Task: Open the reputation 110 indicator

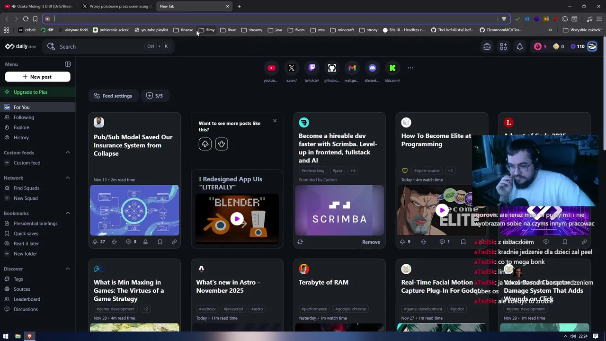Action: 577,46
